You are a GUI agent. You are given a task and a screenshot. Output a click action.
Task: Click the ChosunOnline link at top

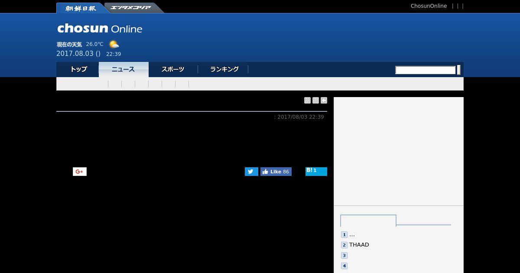coord(429,6)
